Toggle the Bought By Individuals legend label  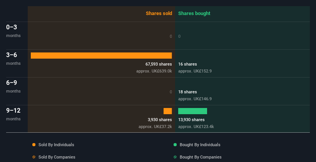pyautogui.click(x=200, y=145)
